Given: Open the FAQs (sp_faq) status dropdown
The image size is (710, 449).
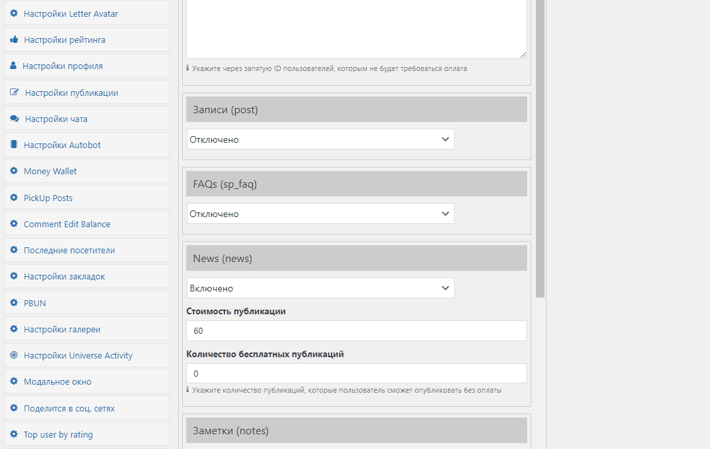Looking at the screenshot, I should coord(320,214).
